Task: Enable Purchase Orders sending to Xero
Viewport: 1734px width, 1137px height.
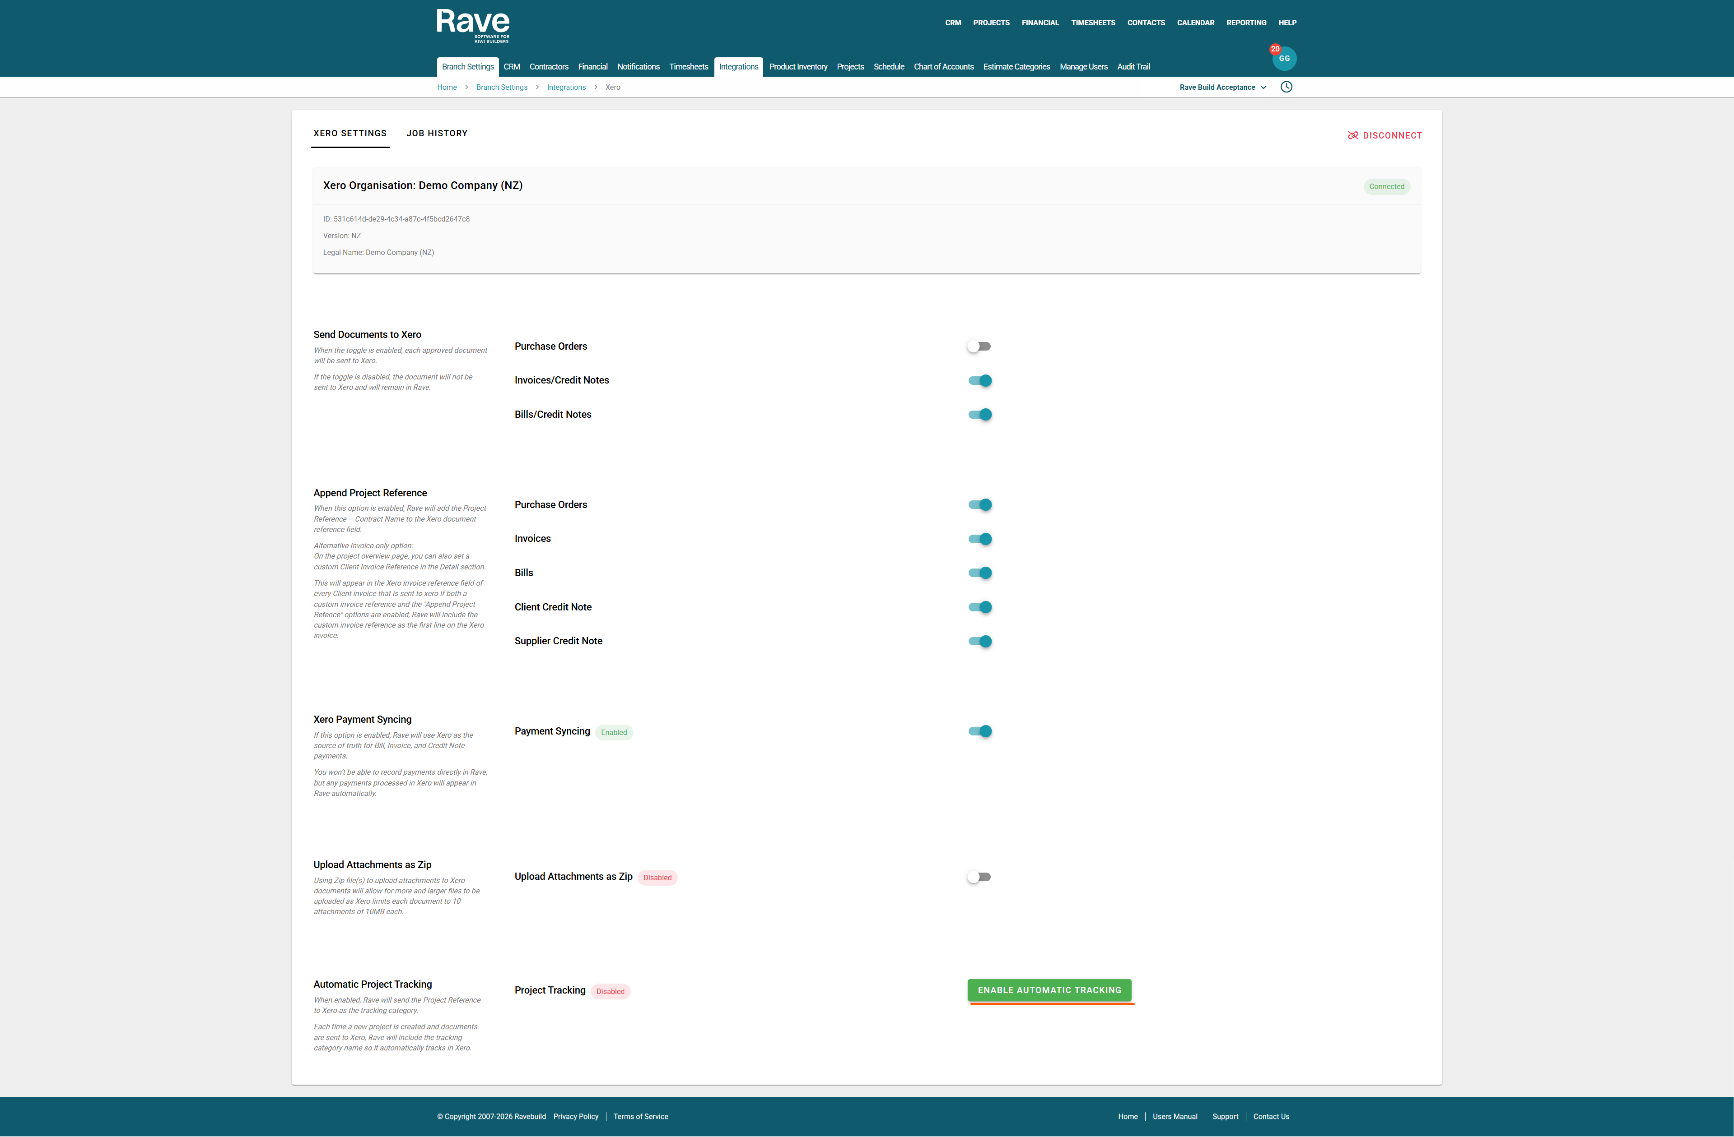Action: 979,347
